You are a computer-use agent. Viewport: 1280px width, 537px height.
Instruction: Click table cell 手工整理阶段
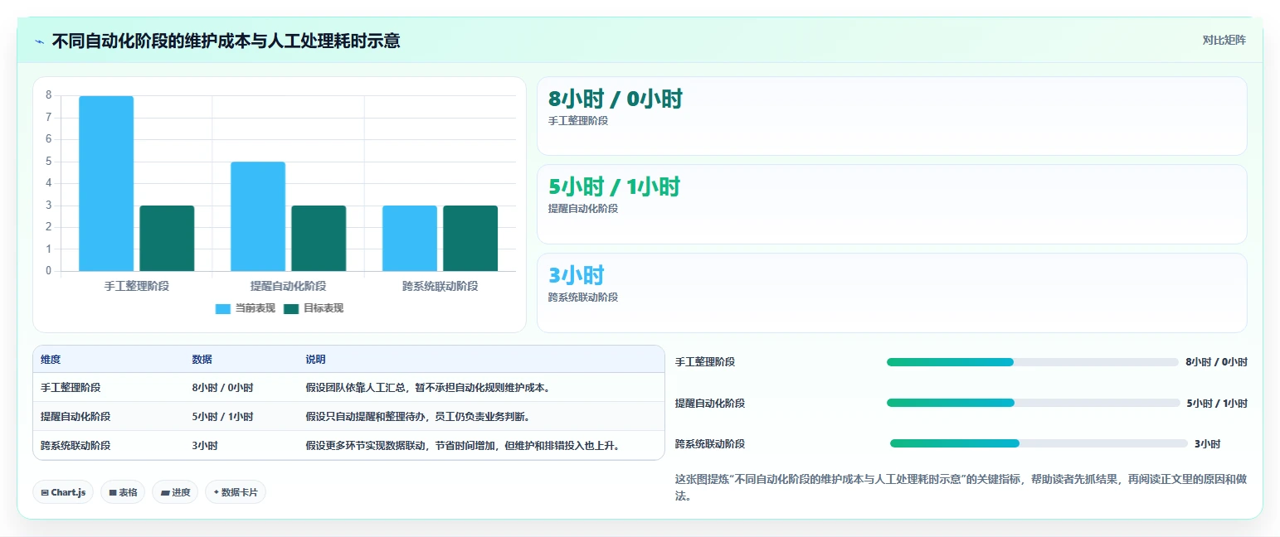tap(71, 388)
